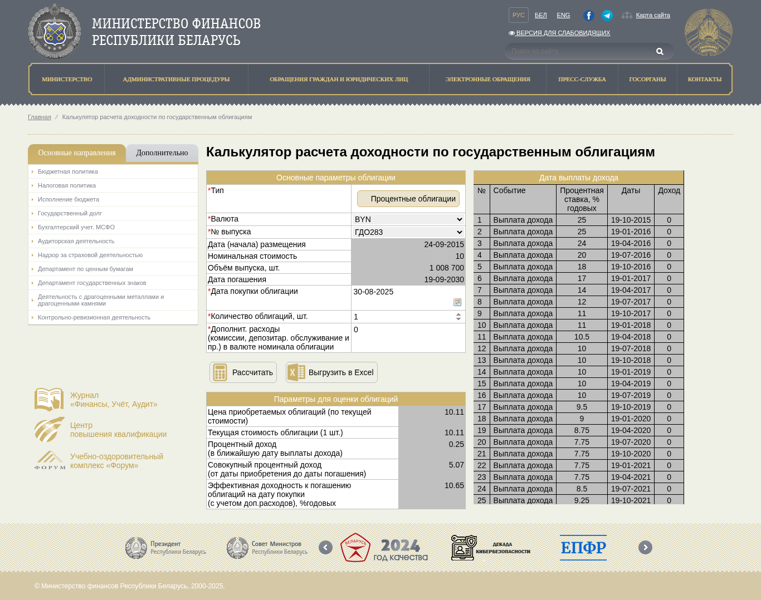The height and width of the screenshot is (600, 761).
Task: Open the Президент Республики Беларусь banner
Action: pyautogui.click(x=165, y=548)
